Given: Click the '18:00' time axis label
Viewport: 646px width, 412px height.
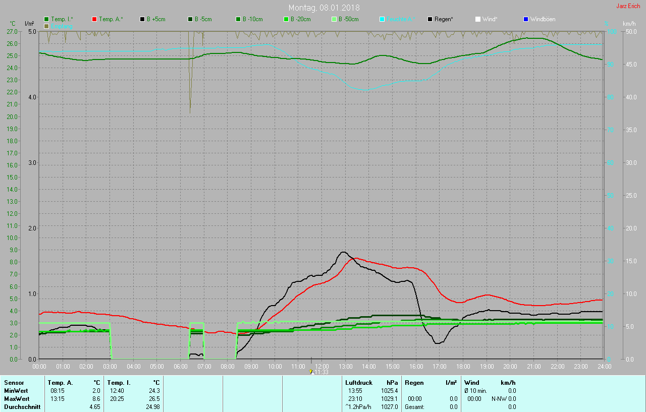Looking at the screenshot, I should point(463,366).
